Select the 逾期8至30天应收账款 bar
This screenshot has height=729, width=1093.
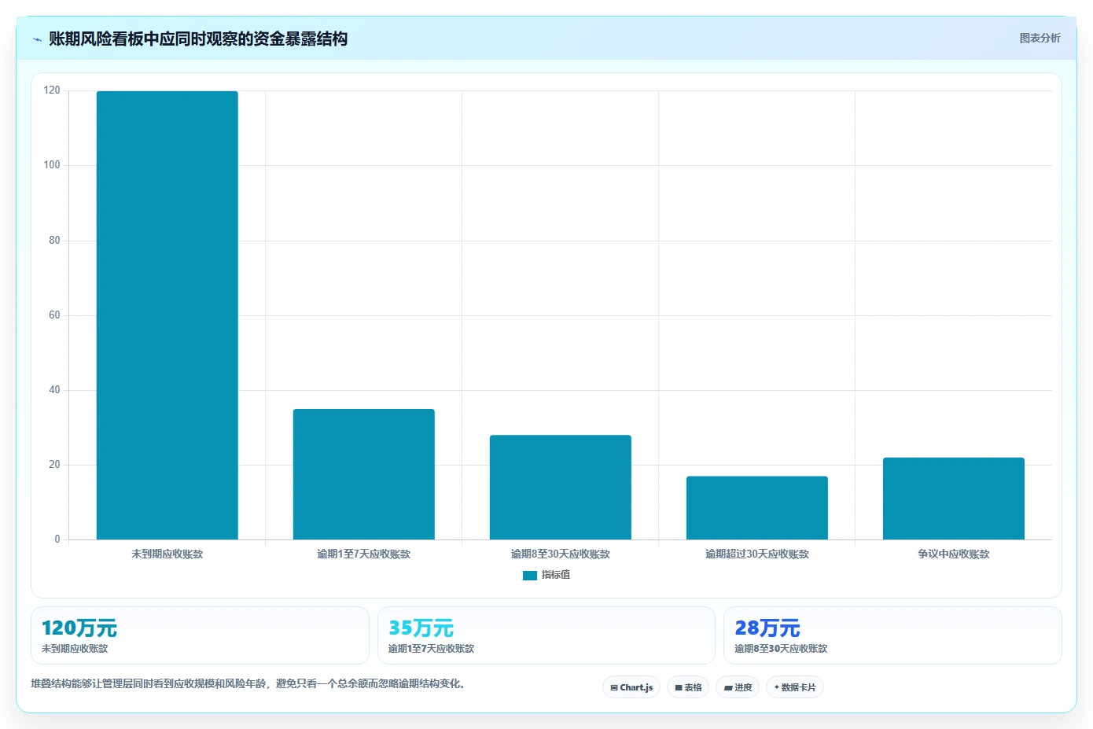click(561, 488)
